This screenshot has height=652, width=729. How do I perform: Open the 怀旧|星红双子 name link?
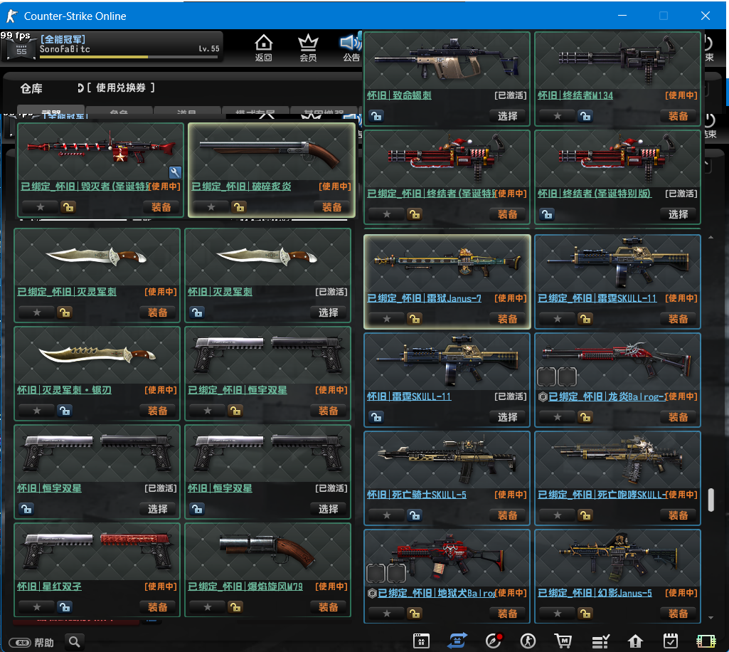click(49, 587)
